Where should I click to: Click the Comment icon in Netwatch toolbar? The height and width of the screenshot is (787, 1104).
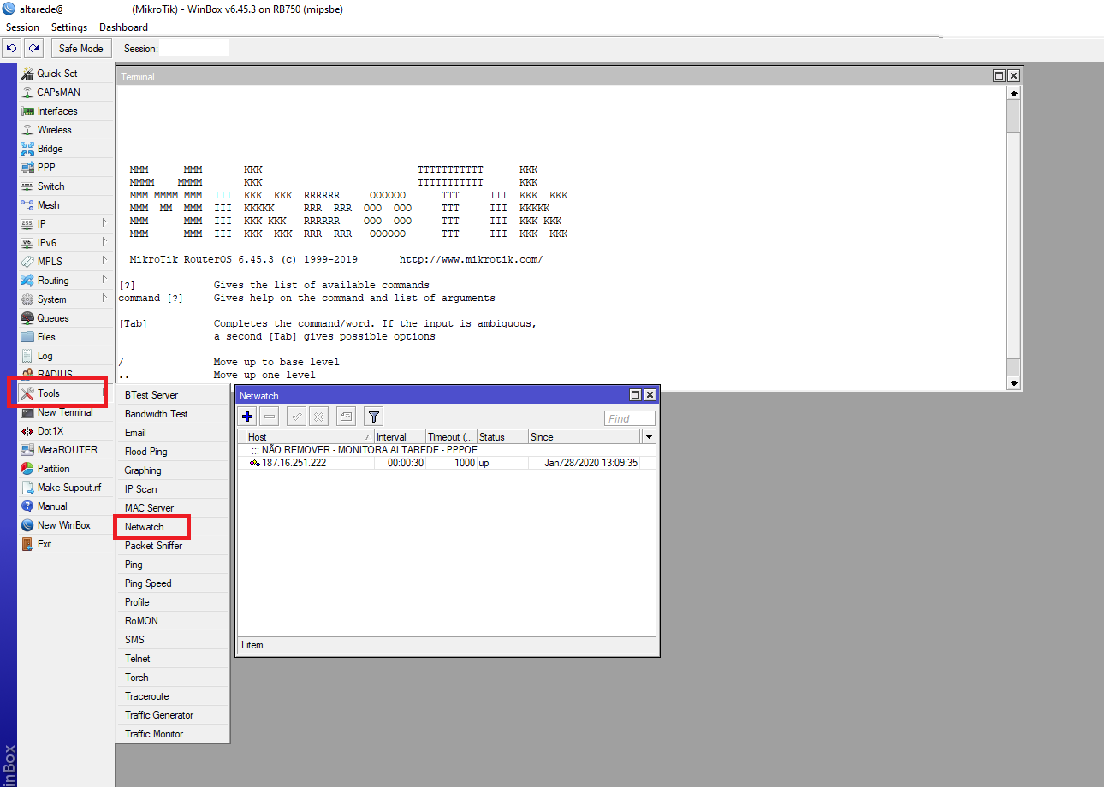(346, 417)
